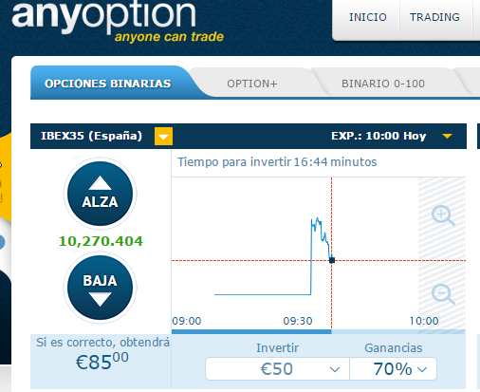This screenshot has height=392, width=480.
Task: Expand the EXP. 10:00 Hoy expiry dropdown
Action: (x=447, y=136)
